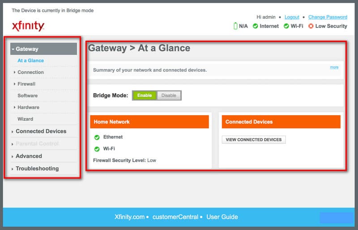The height and width of the screenshot is (230, 358).
Task: Click the more link in summary box
Action: pyautogui.click(x=334, y=67)
